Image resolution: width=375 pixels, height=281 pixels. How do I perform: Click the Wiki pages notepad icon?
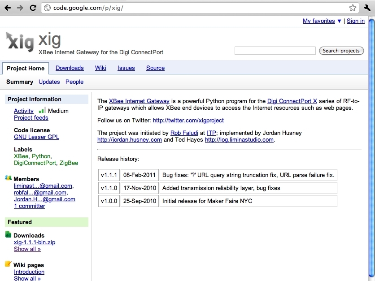point(8,264)
